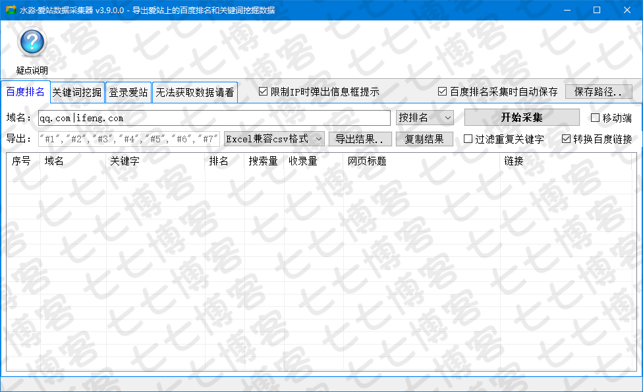This screenshot has height=392, width=643.
Task: Switch to the 百度排名 tab
Action: click(x=26, y=92)
